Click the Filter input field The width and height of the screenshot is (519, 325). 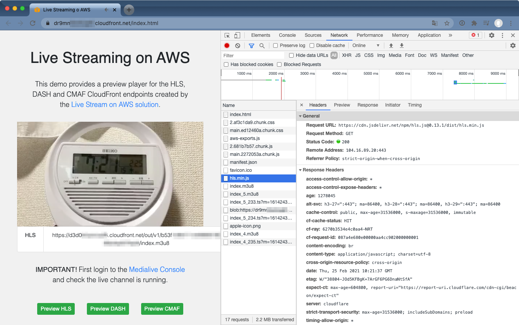pyautogui.click(x=253, y=55)
